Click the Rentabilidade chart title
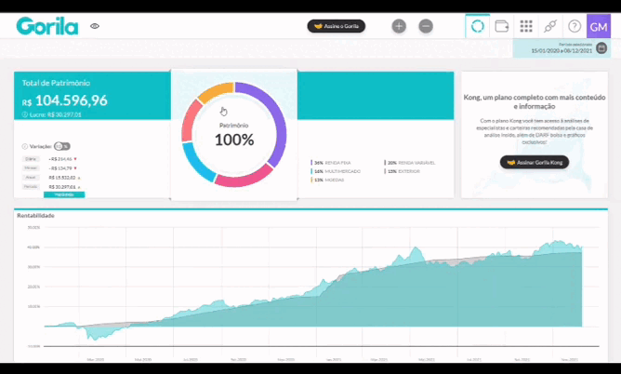 35,216
